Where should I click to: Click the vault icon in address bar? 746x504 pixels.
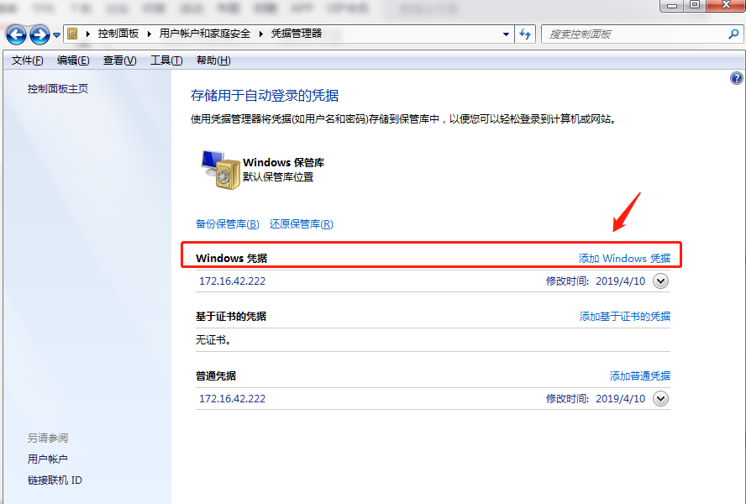pyautogui.click(x=72, y=34)
